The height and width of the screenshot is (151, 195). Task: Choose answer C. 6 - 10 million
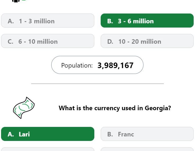click(x=48, y=41)
